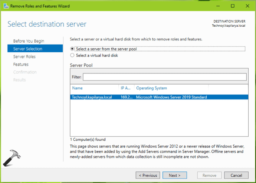Click the Filter input field
The width and height of the screenshot is (256, 183).
(x=165, y=77)
